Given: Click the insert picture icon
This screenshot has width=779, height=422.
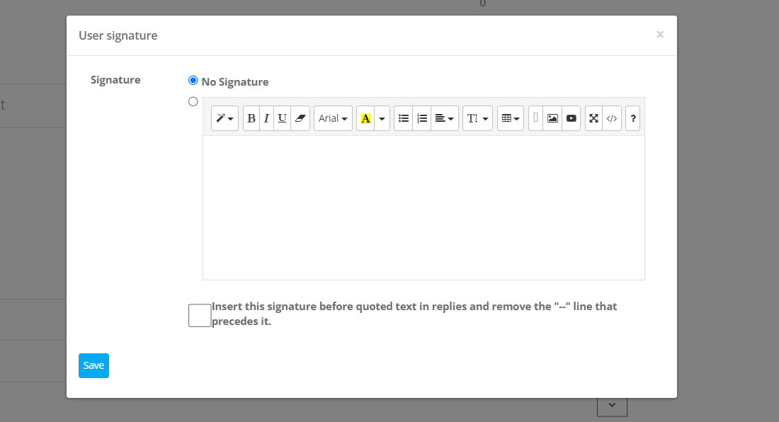Looking at the screenshot, I should pyautogui.click(x=552, y=118).
